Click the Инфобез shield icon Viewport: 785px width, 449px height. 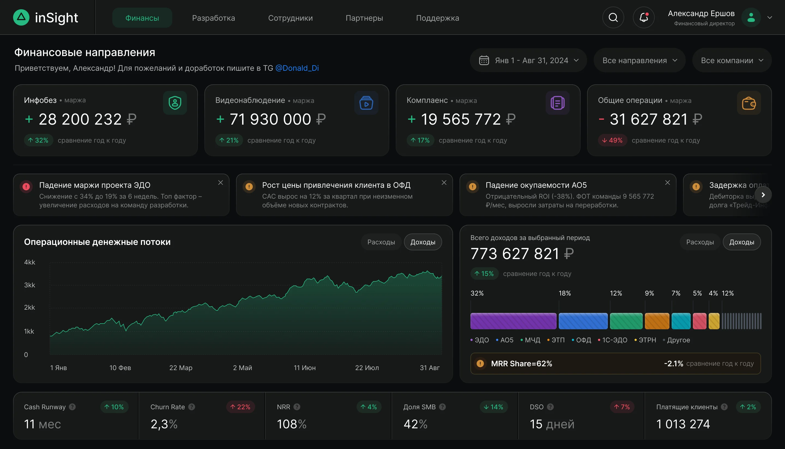(175, 103)
